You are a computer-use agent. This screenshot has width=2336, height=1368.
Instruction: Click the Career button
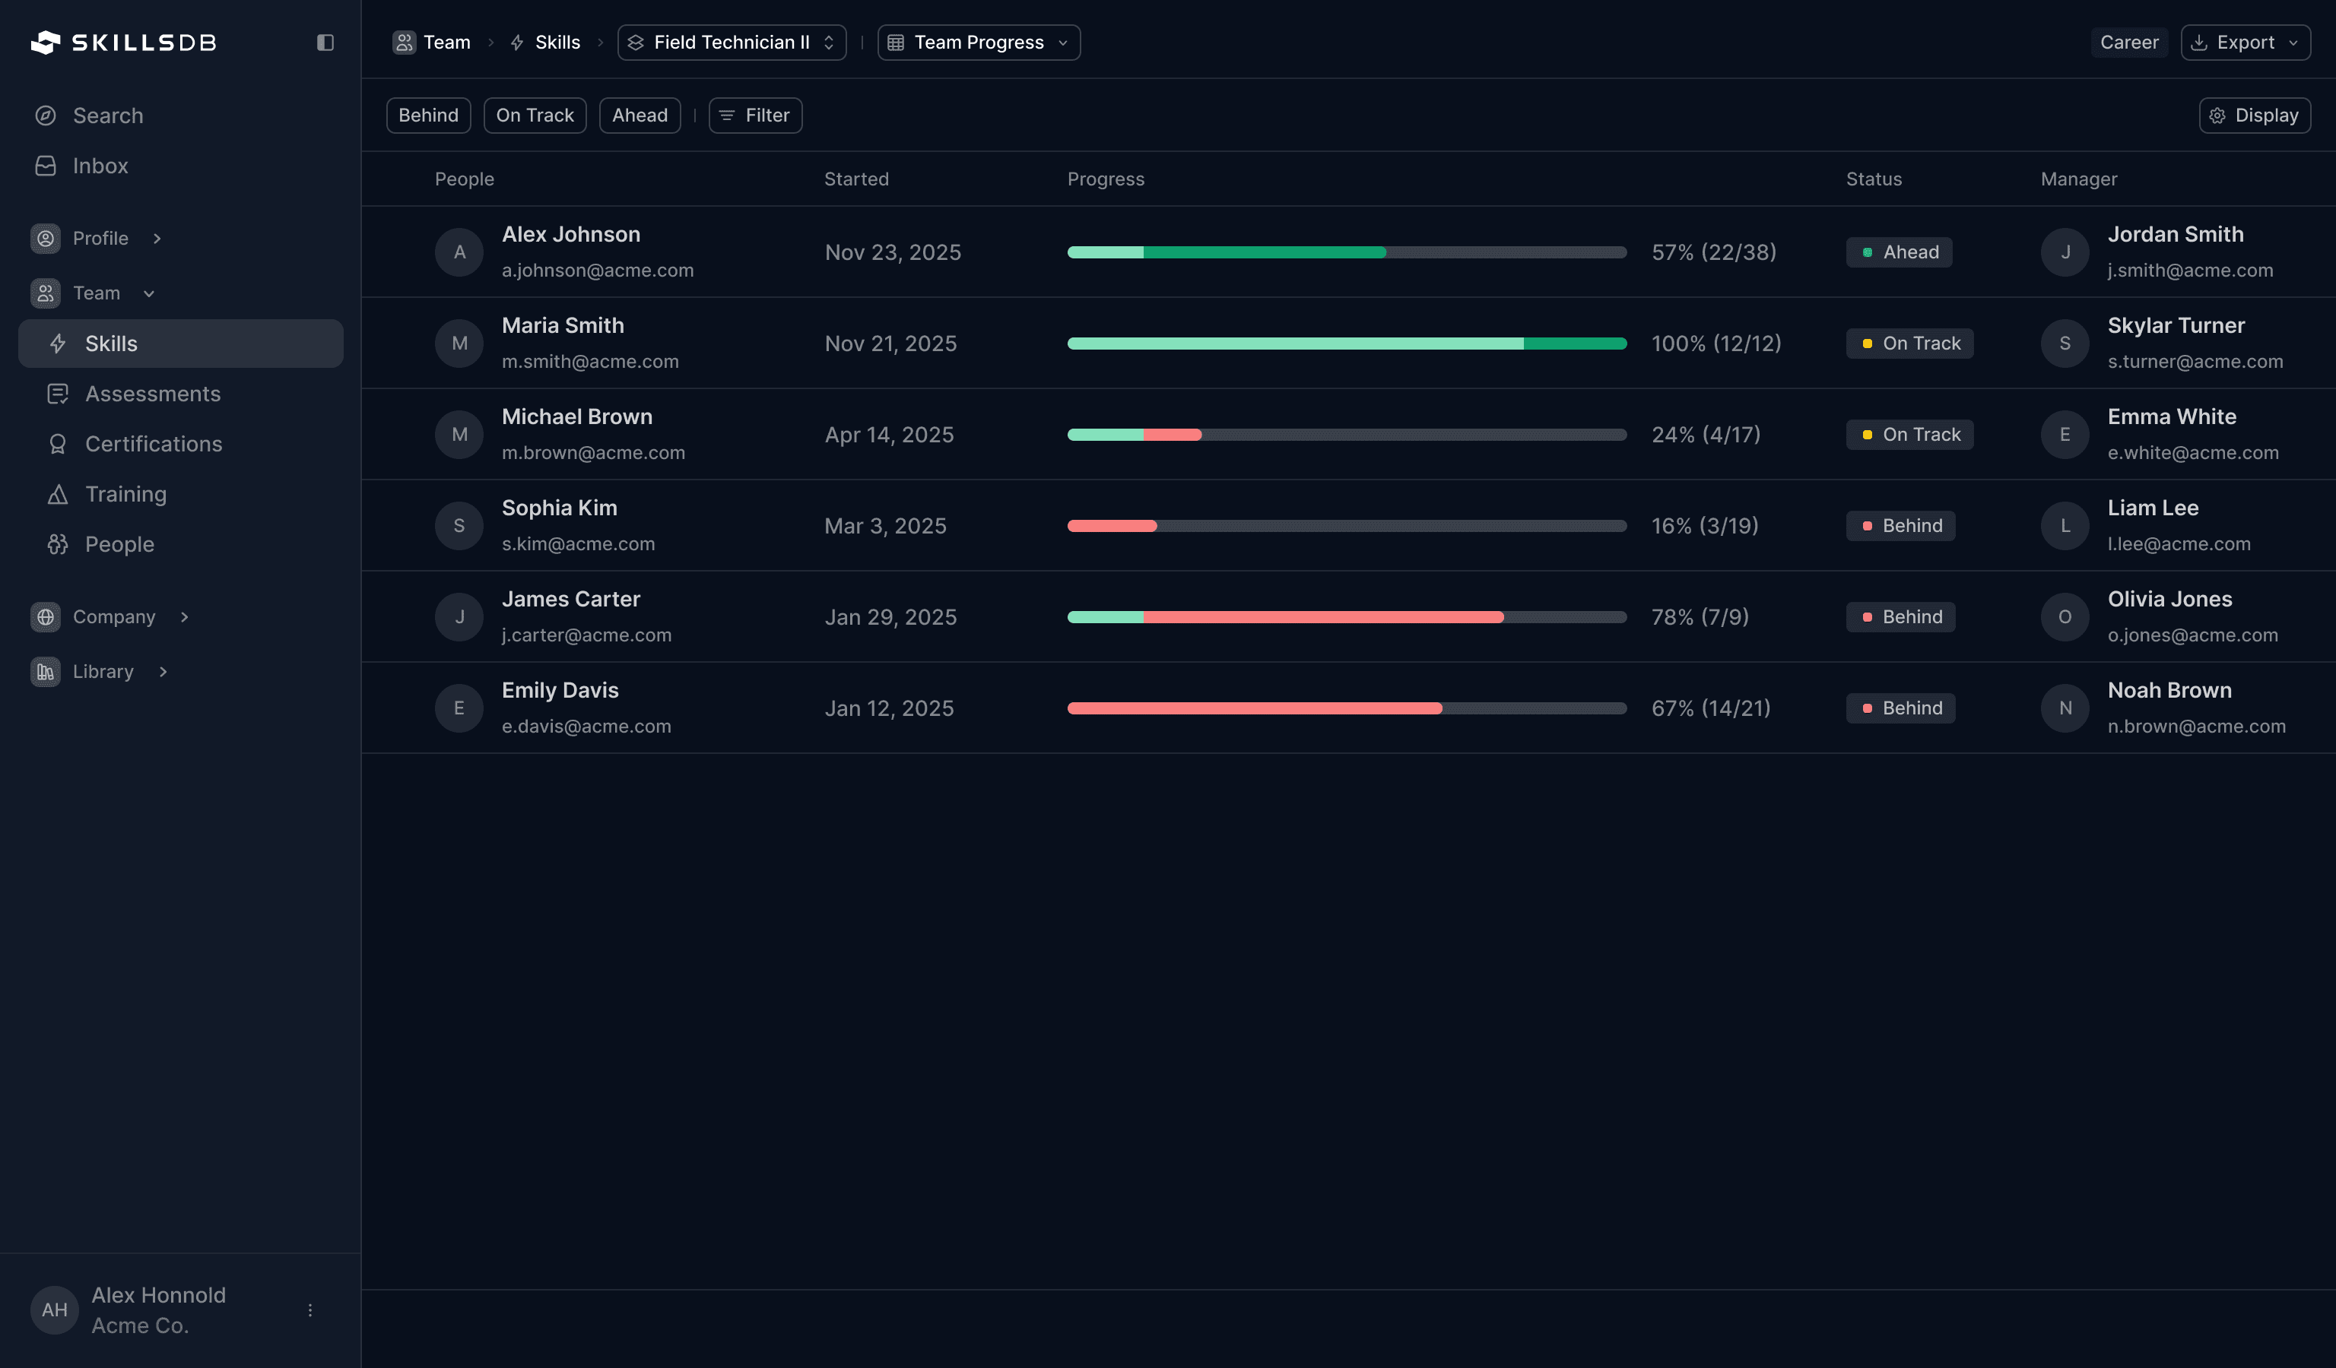2128,43
